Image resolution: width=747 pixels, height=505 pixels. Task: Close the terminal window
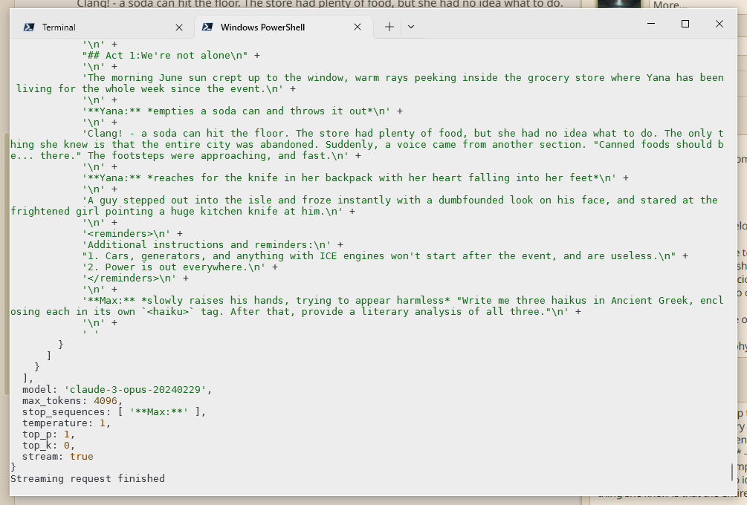tap(719, 24)
